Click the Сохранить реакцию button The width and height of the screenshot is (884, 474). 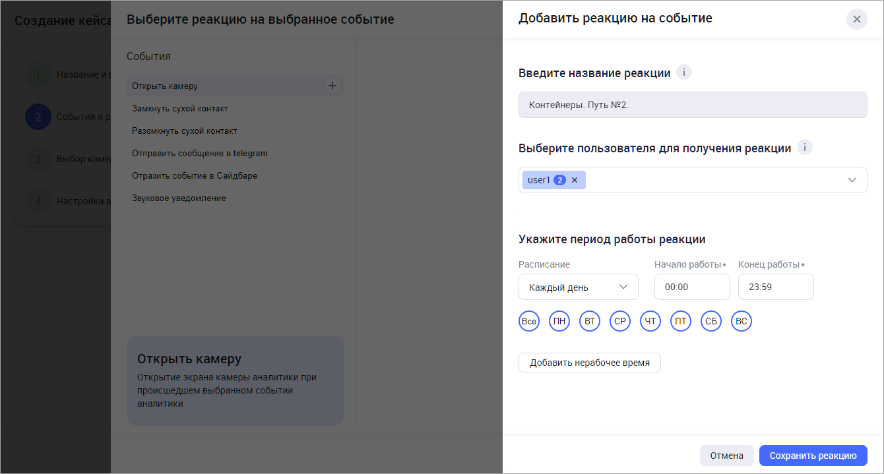coord(813,456)
